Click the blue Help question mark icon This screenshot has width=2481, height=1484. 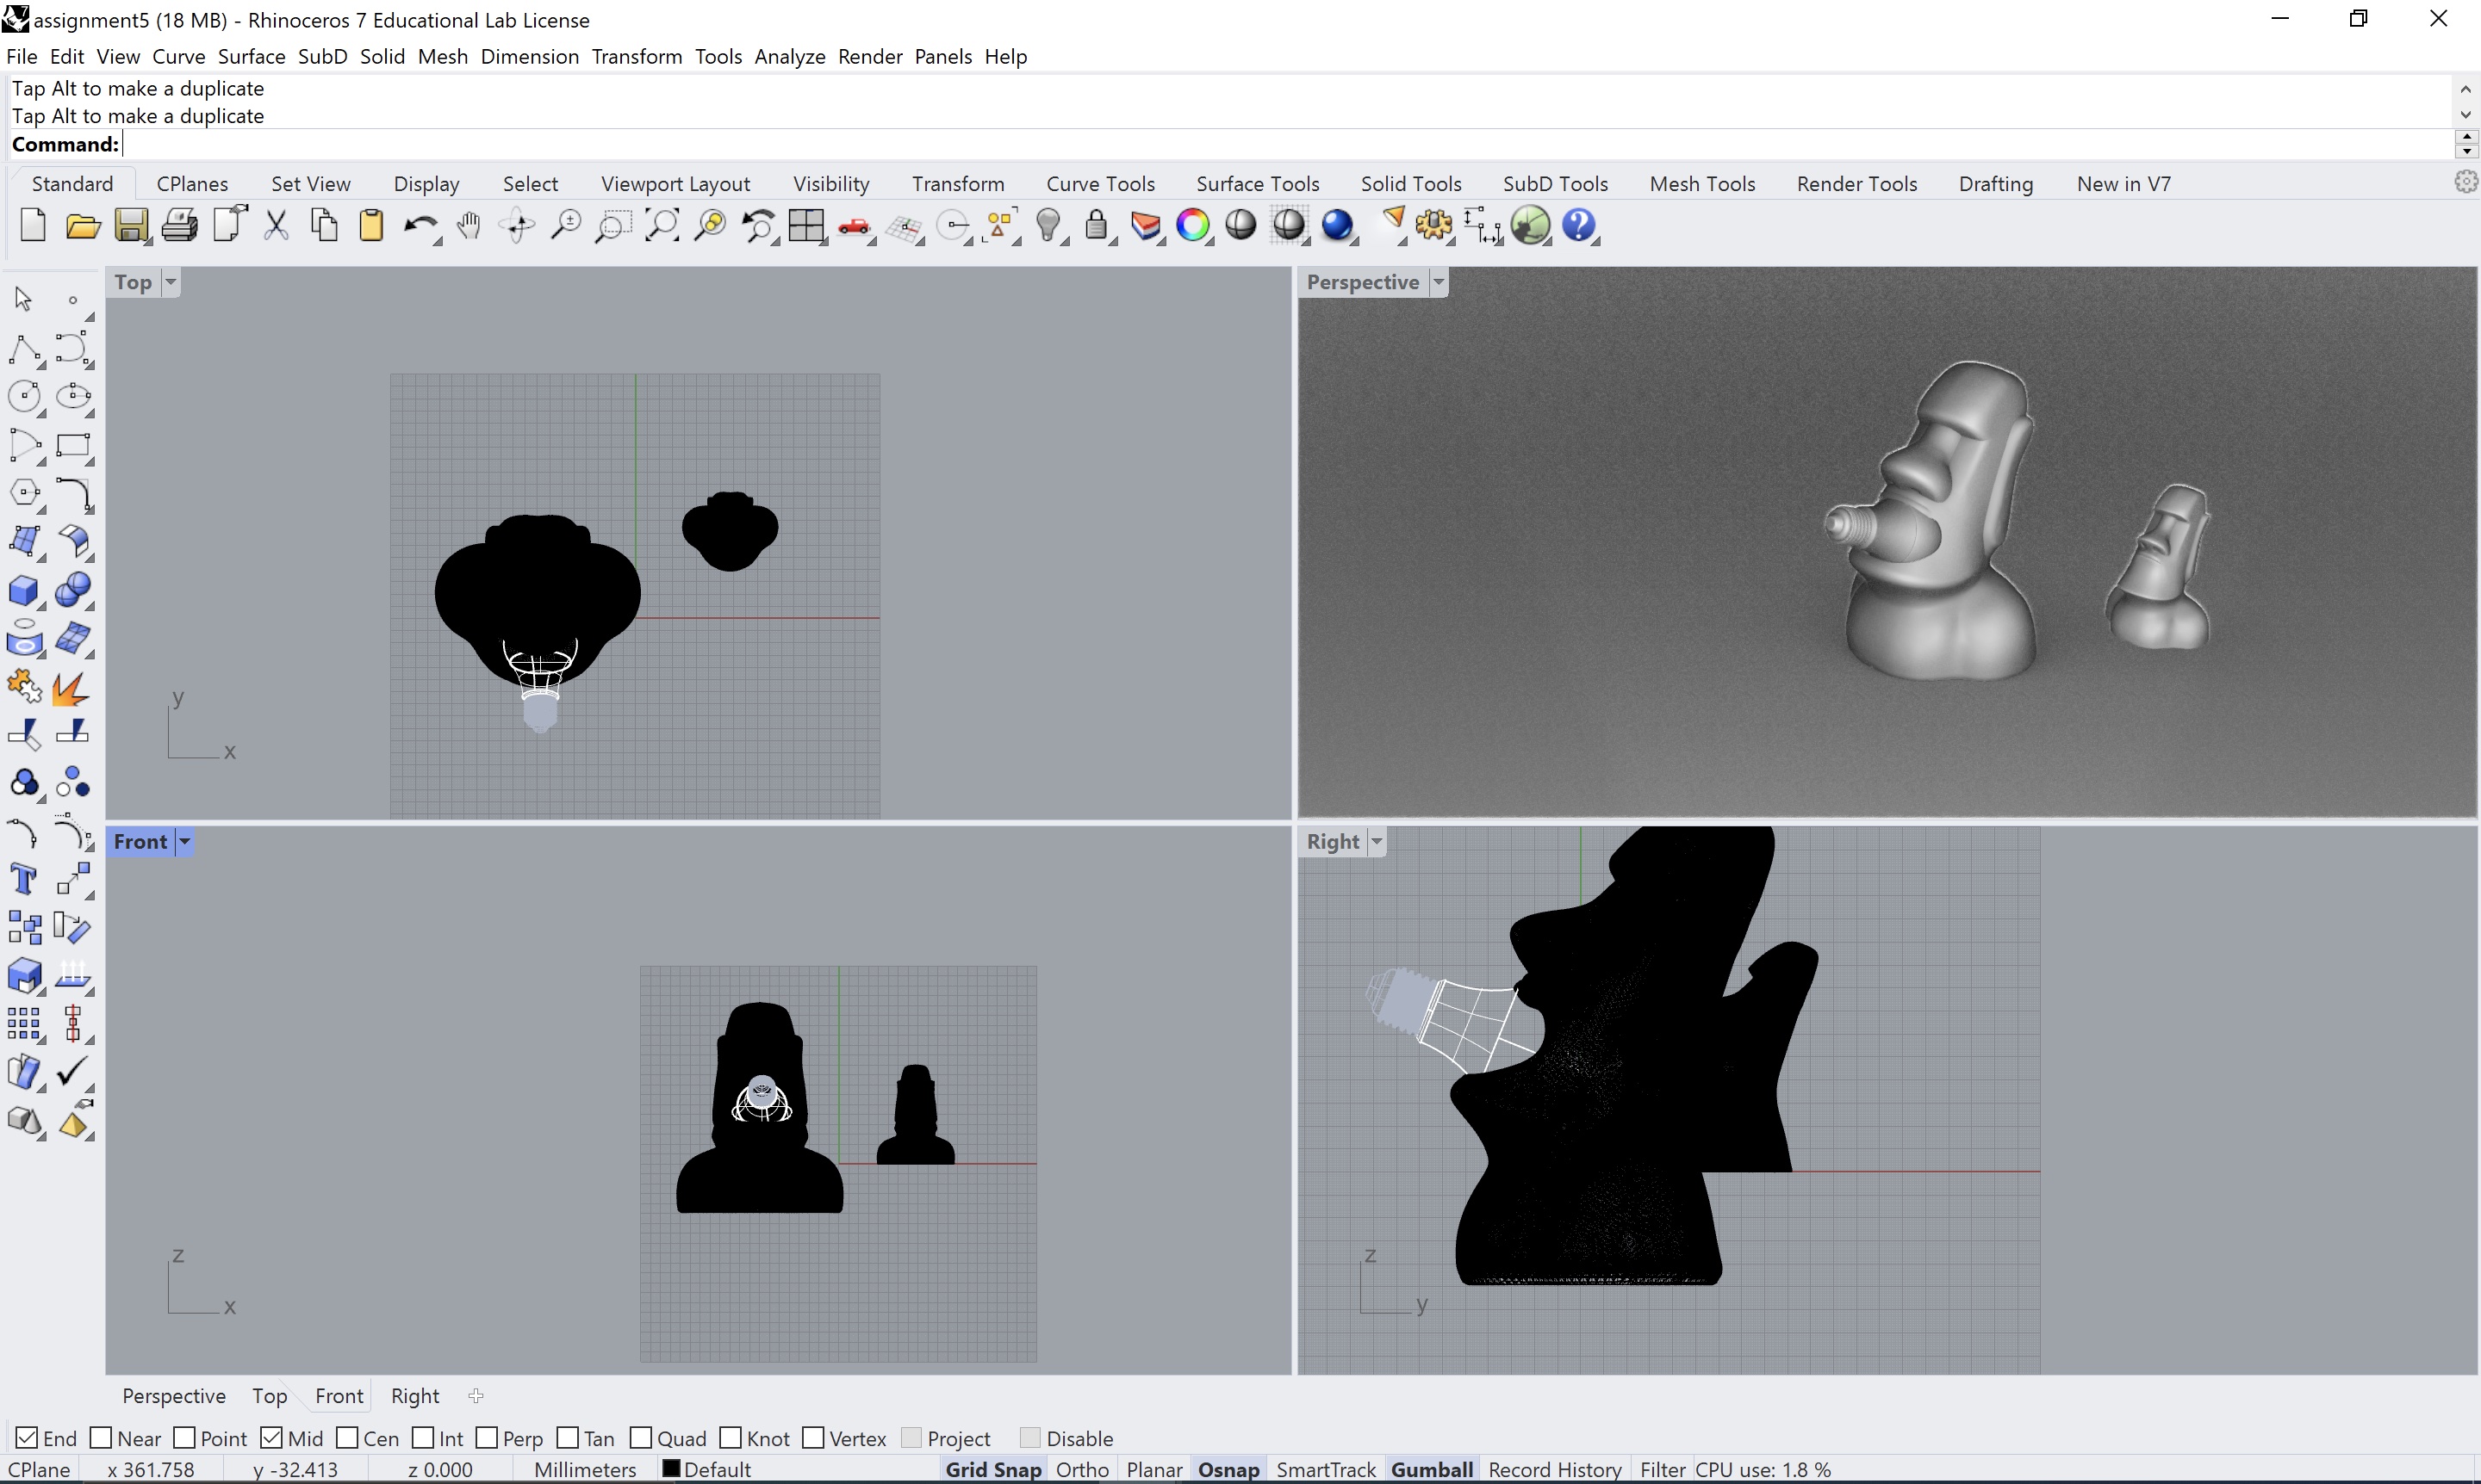click(x=1578, y=226)
